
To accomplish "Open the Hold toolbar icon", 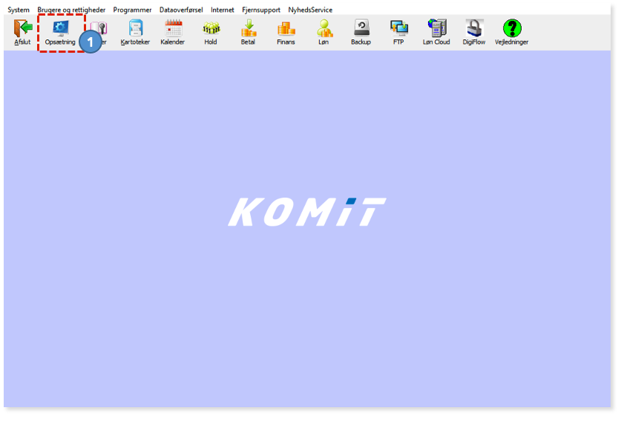I will coord(211,28).
